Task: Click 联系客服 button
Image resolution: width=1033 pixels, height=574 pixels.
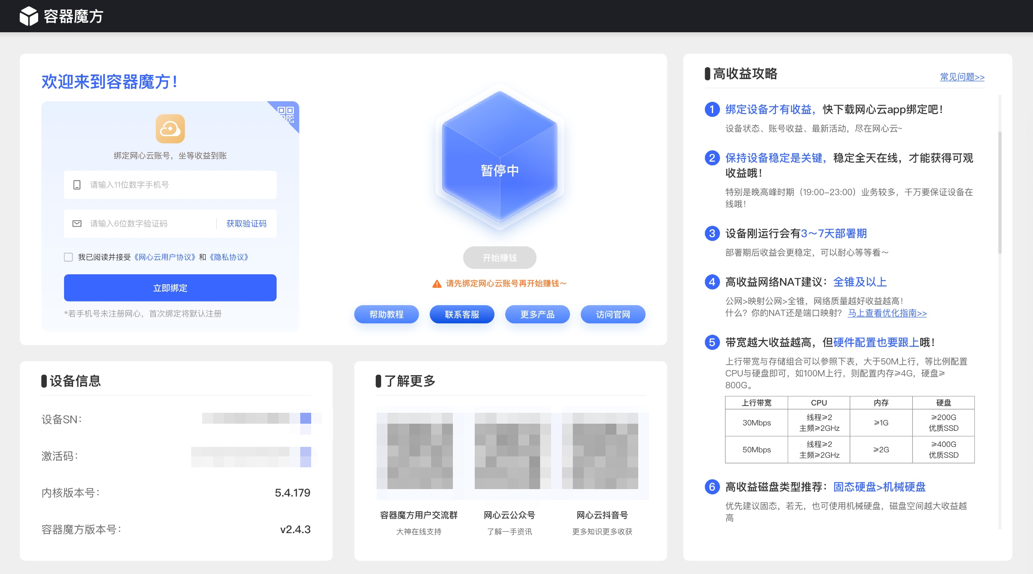Action: 462,314
